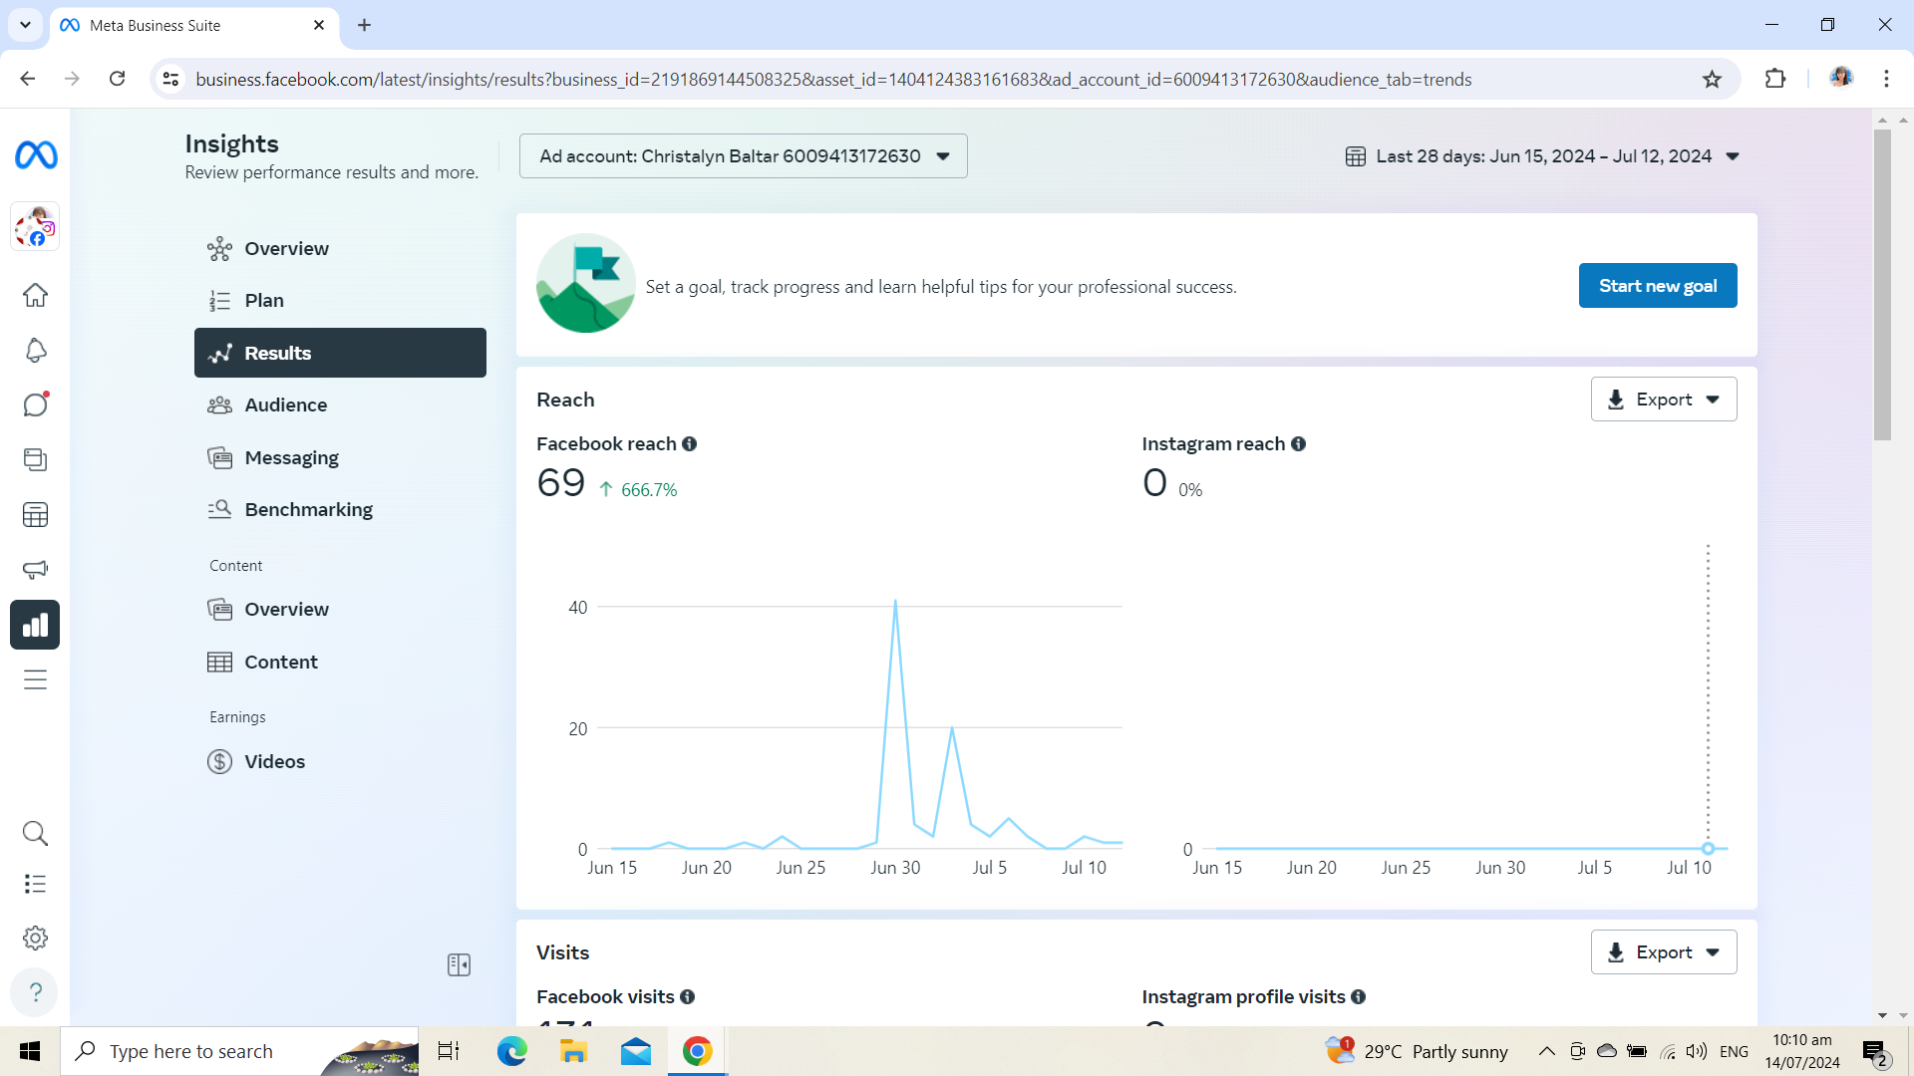Go back to previous page
The height and width of the screenshot is (1076, 1914).
[x=28, y=79]
